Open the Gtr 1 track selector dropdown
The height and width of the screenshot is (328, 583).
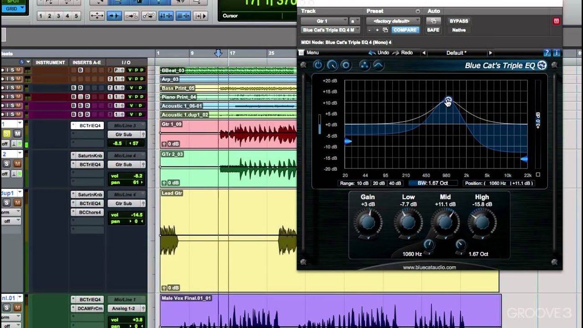coord(325,21)
